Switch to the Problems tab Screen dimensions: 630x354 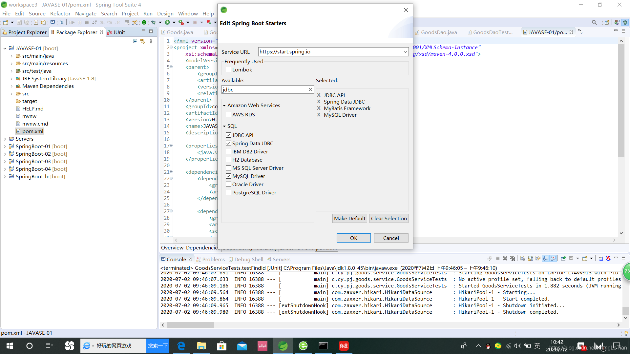click(x=211, y=259)
